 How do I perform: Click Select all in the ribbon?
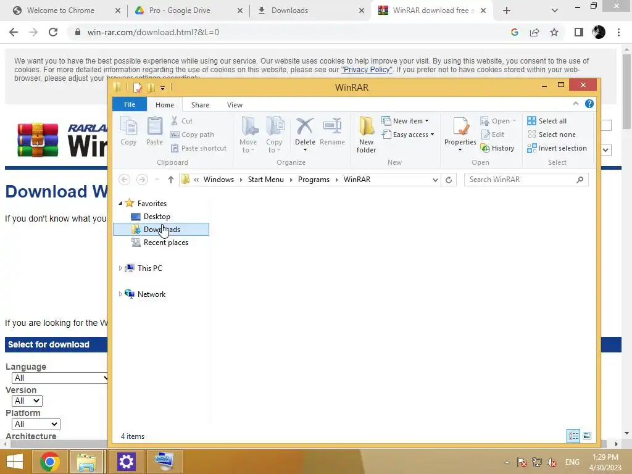pyautogui.click(x=547, y=121)
